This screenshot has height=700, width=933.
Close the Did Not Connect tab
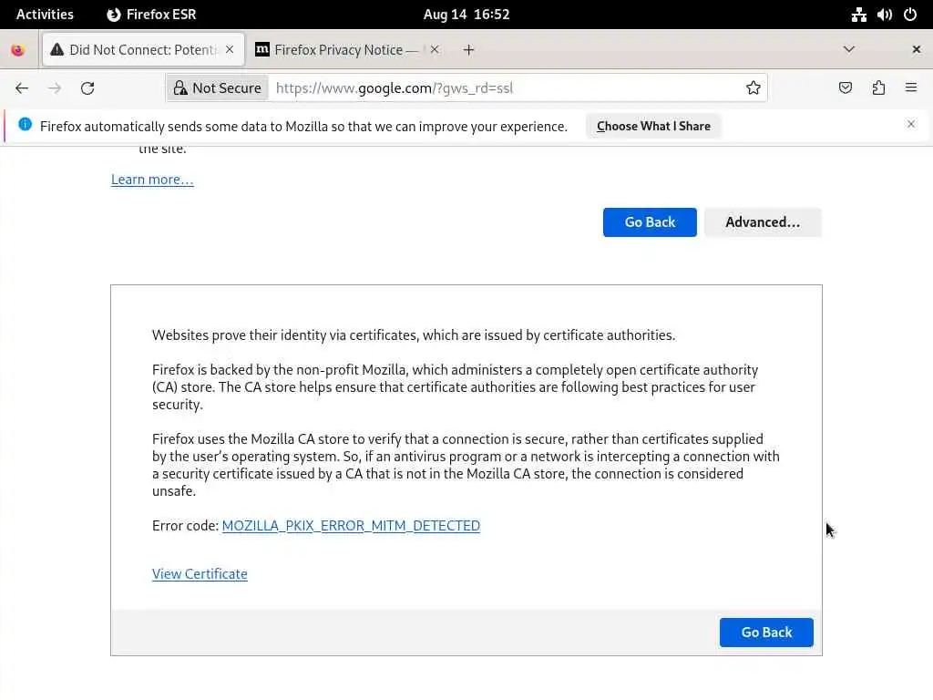click(230, 49)
